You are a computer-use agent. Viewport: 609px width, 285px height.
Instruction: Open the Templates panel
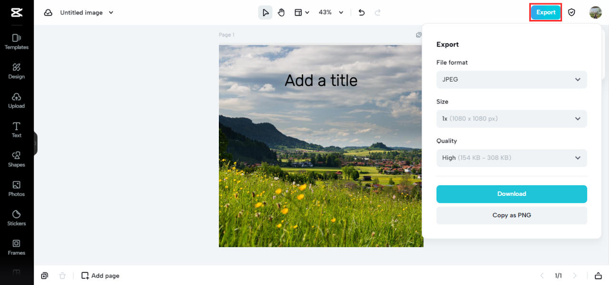click(17, 41)
